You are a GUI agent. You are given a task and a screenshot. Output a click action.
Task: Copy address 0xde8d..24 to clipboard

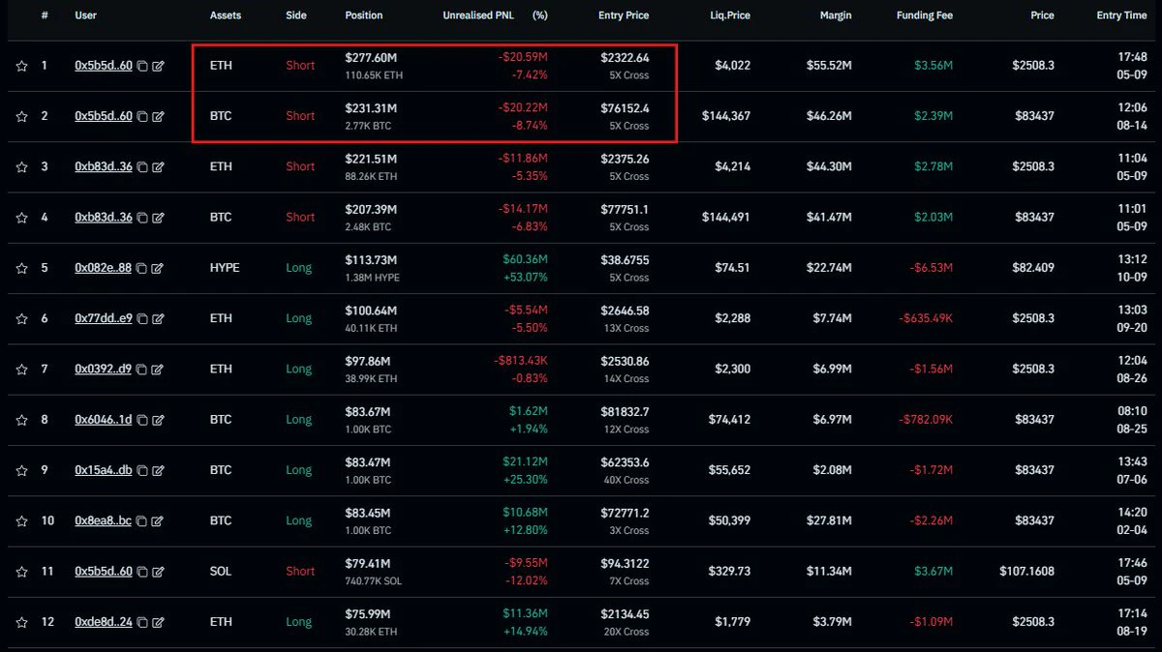coord(142,622)
